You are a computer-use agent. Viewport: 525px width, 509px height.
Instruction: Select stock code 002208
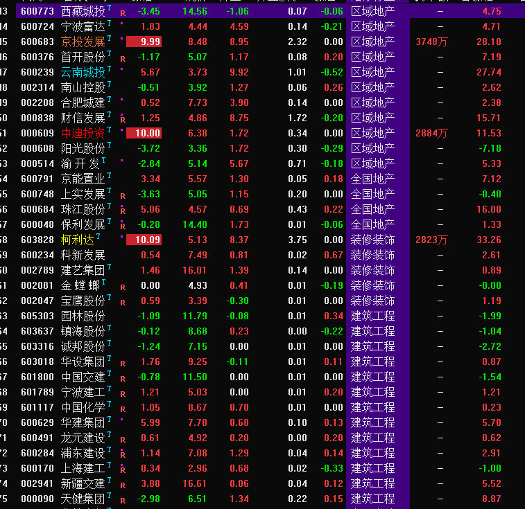coord(37,102)
